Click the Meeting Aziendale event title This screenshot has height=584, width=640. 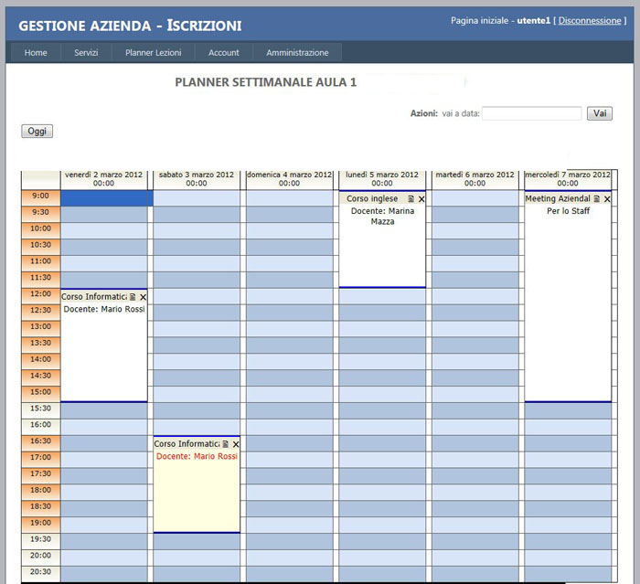558,198
